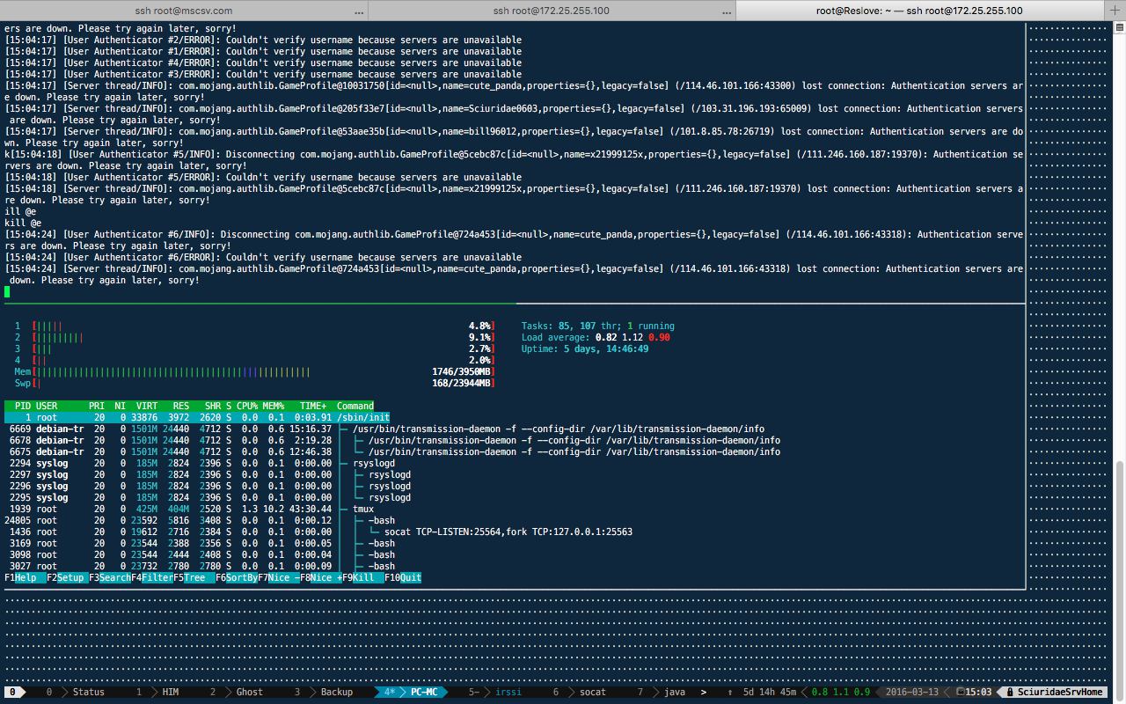Click F7 Nice - in htop footer

pyautogui.click(x=279, y=578)
